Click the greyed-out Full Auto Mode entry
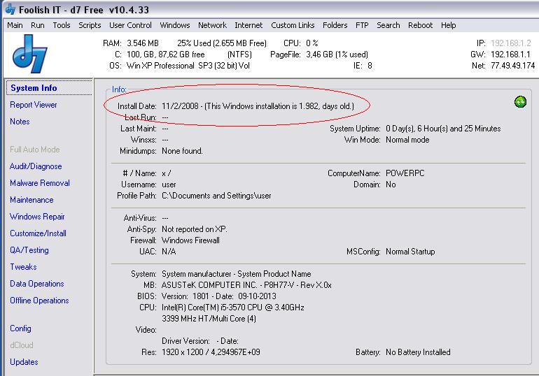The width and height of the screenshot is (539, 376). [35, 150]
